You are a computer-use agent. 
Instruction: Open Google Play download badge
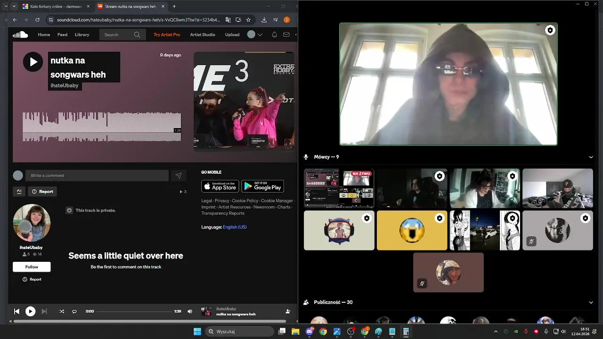pyautogui.click(x=263, y=186)
